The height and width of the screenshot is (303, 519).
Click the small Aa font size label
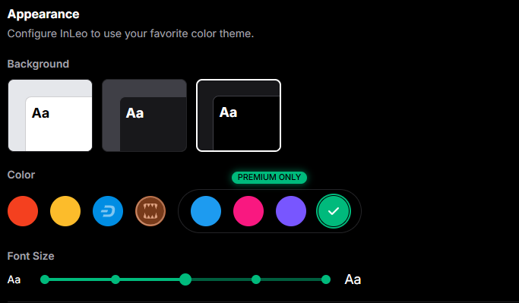(14, 280)
